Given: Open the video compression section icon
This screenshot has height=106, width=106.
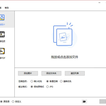Looking at the screenshot, I should coord(2,34).
